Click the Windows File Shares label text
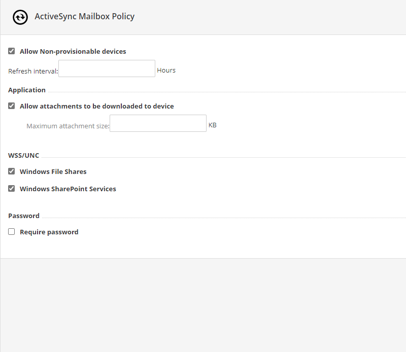The image size is (406, 352). [x=53, y=172]
